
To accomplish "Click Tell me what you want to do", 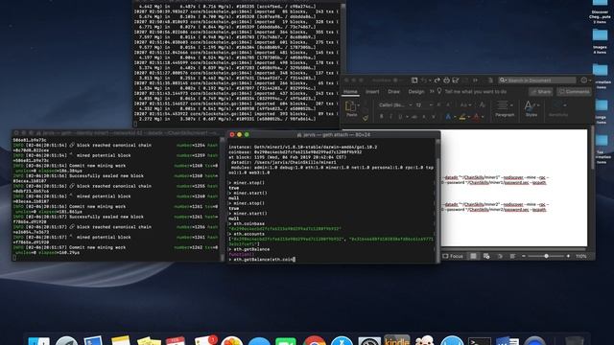I will click(x=476, y=92).
